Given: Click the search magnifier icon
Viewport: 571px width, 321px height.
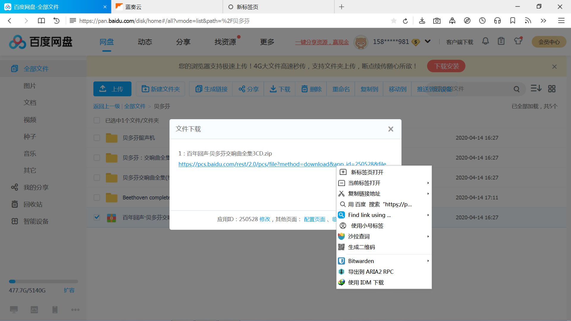Looking at the screenshot, I should (517, 89).
